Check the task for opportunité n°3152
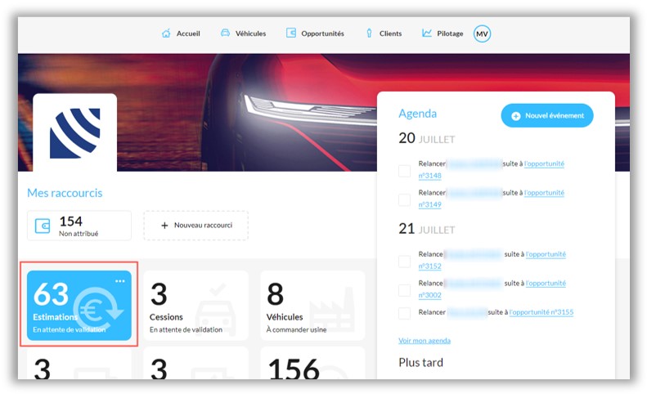647x394 pixels. pos(404,261)
